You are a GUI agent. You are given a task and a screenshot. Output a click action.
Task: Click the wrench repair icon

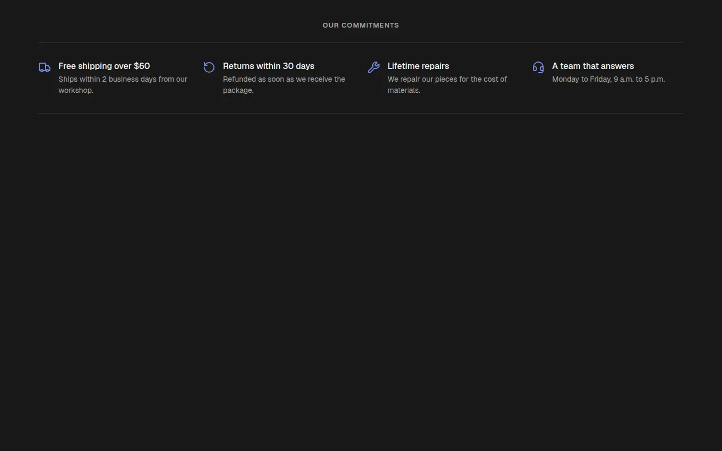tap(374, 67)
